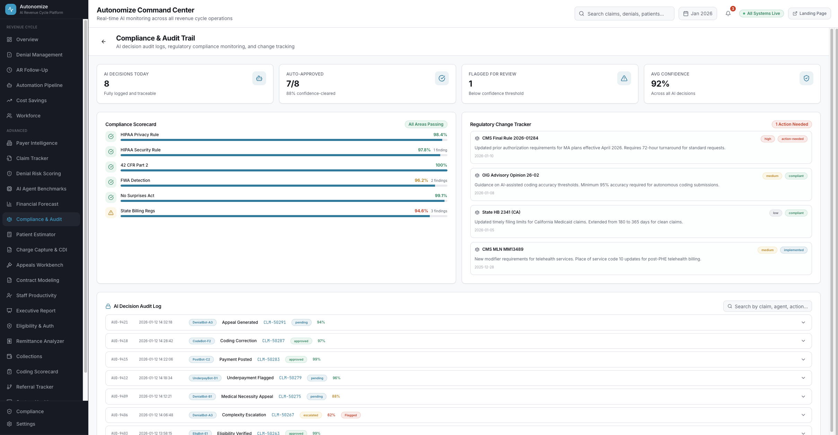Select the Remittance Analyzer icon
This screenshot has height=435, width=838.
coord(9,341)
